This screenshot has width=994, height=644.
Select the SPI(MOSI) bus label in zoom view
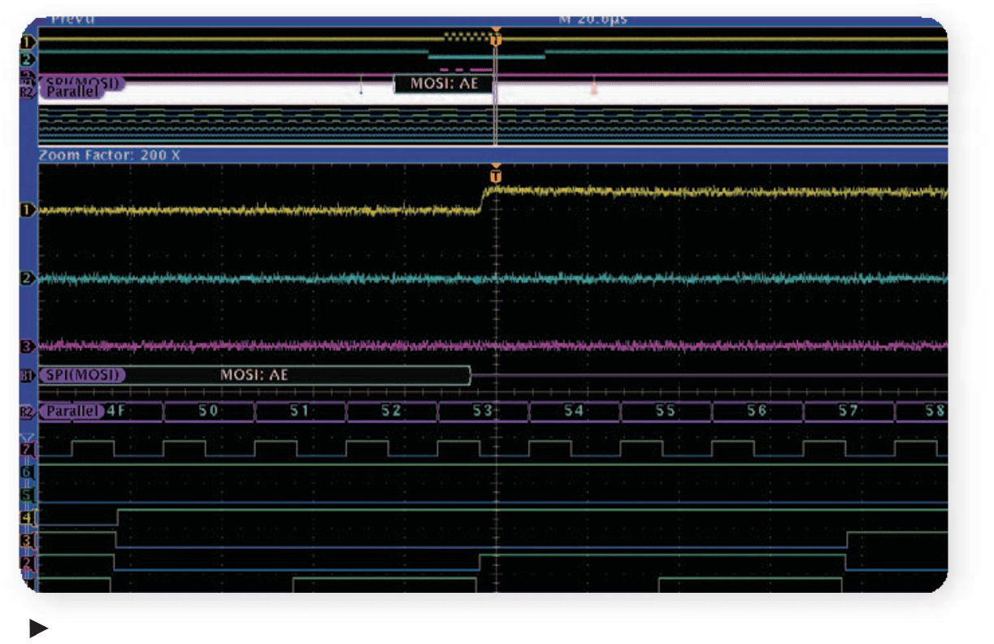[85, 376]
